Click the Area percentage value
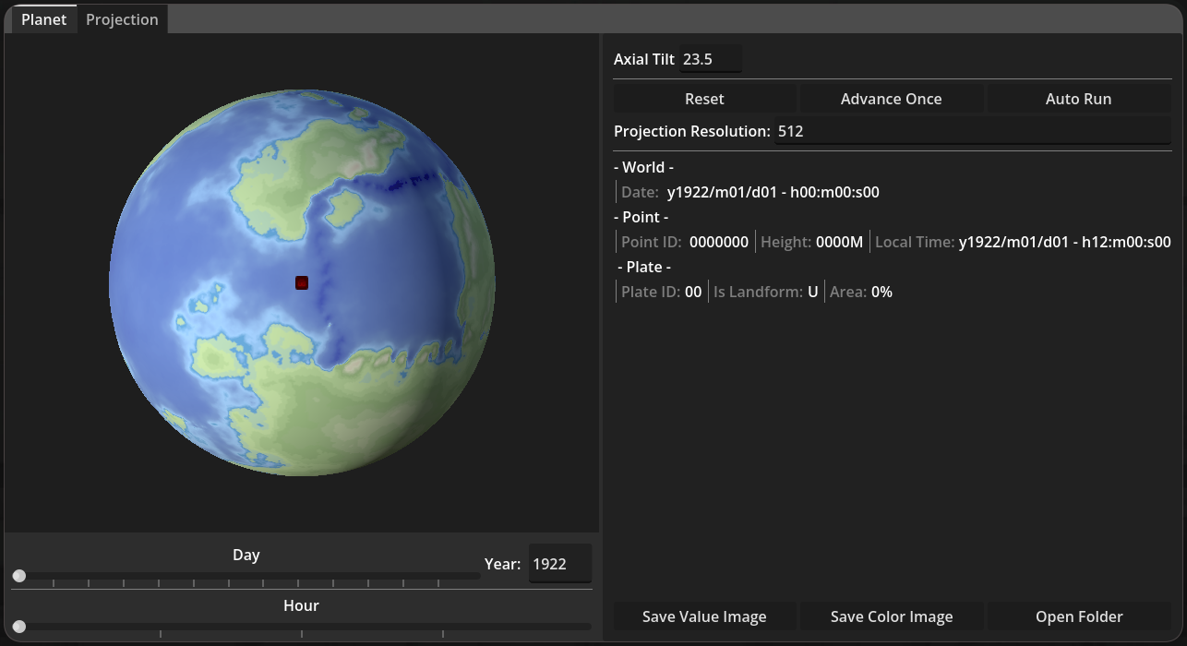Viewport: 1187px width, 646px height. (x=881, y=292)
